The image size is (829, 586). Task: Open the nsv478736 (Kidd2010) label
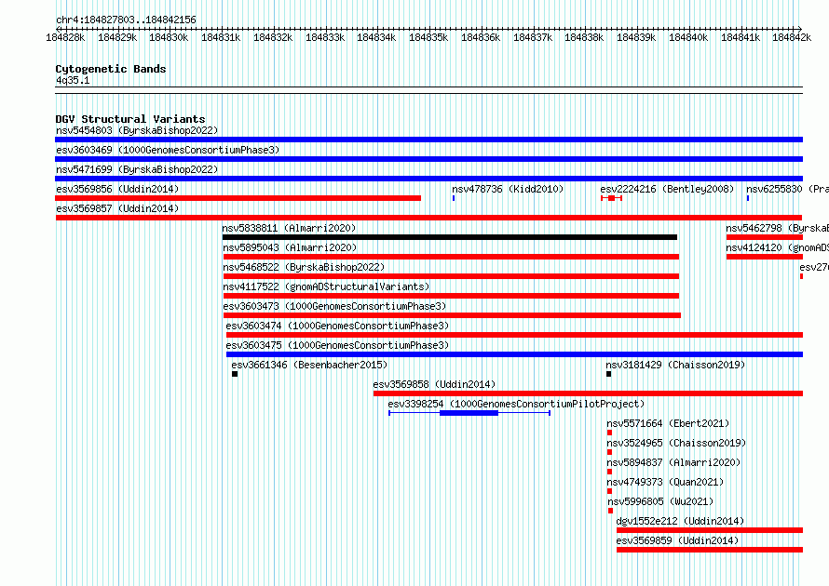tap(508, 189)
